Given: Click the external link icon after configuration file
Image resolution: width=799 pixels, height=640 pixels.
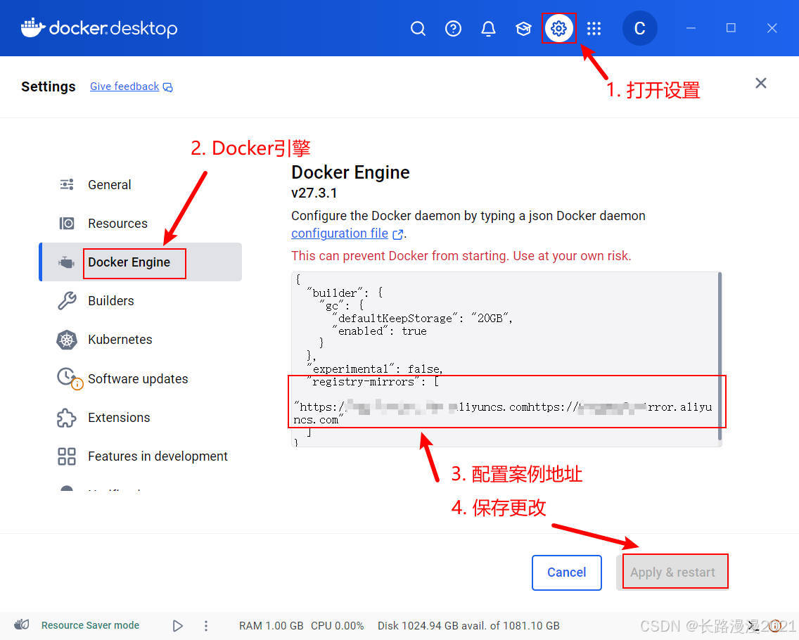Looking at the screenshot, I should 398,234.
